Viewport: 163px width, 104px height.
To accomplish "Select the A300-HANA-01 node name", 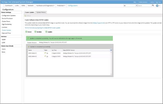I will tap(32, 53).
